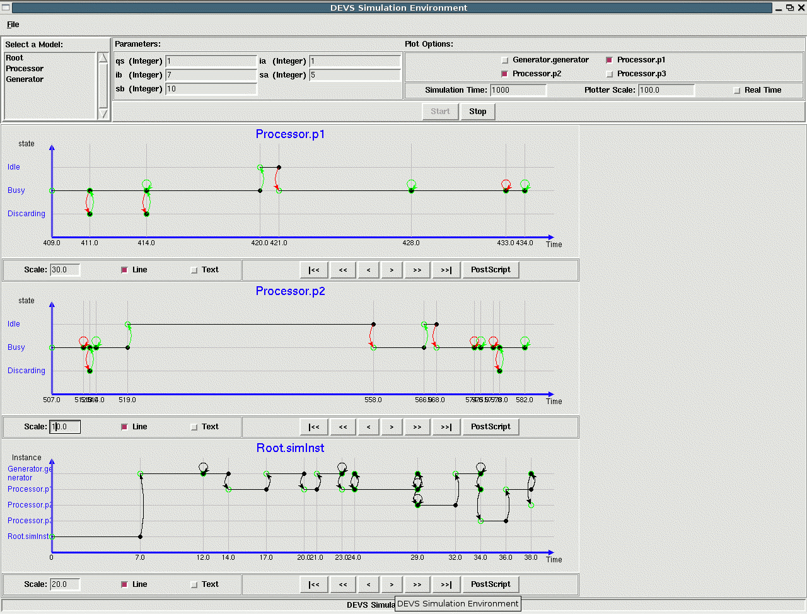Click the Root.simInst Scale field
Viewport: 807px width, 614px height.
coord(65,584)
